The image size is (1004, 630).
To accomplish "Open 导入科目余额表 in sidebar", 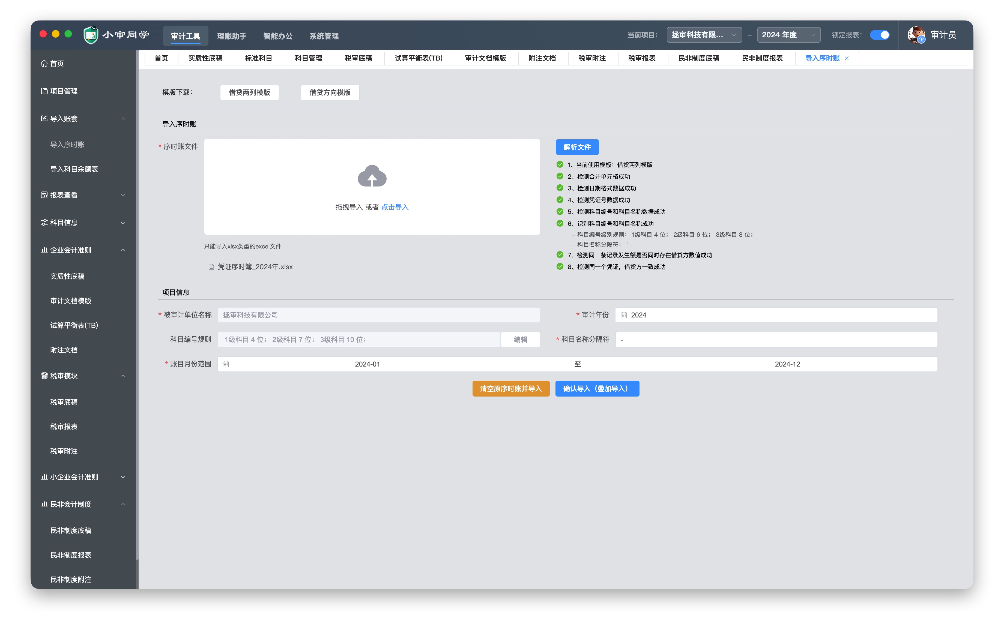I will click(74, 169).
